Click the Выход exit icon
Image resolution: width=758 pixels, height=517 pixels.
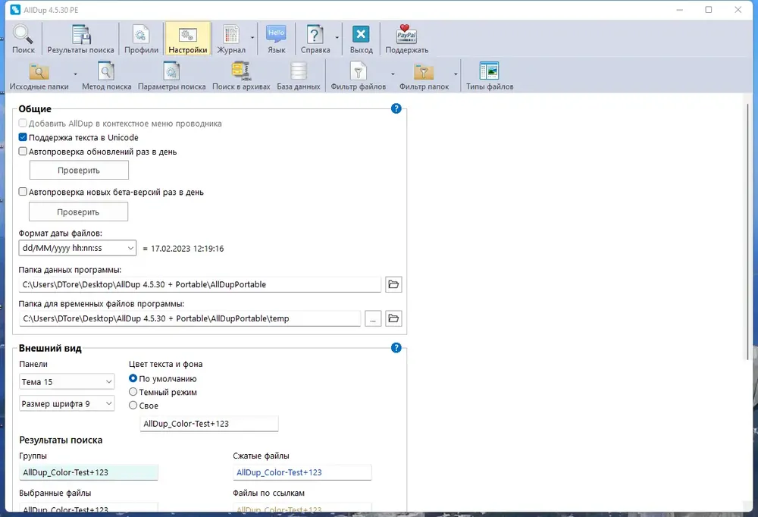[361, 39]
